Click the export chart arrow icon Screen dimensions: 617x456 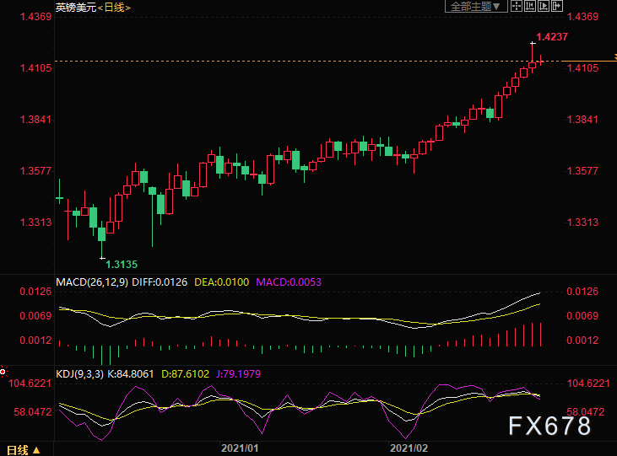point(557,6)
